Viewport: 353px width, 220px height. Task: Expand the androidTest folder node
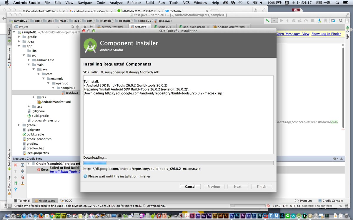(29, 60)
